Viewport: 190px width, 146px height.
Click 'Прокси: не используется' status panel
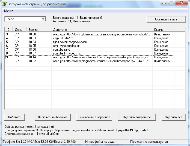[x=159, y=142]
